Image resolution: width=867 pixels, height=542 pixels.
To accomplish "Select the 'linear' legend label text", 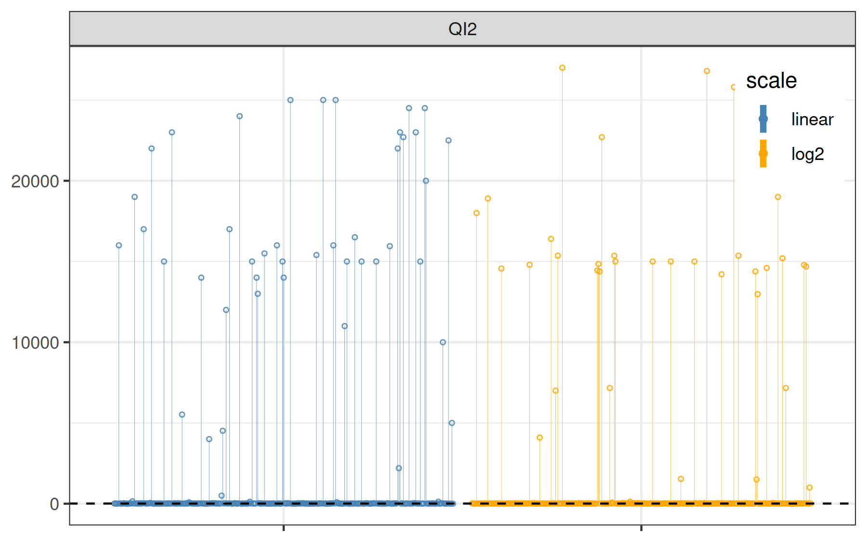I will pos(812,119).
